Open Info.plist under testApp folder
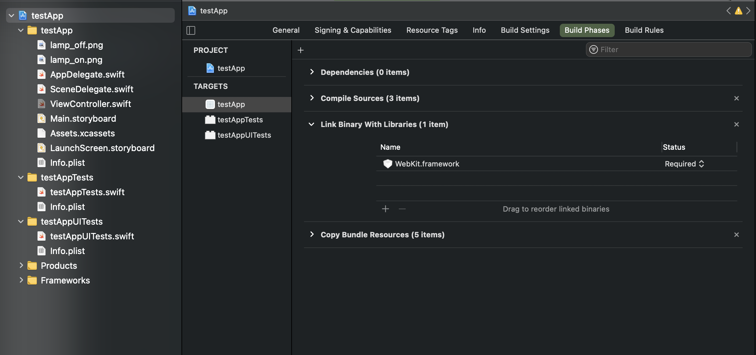Image resolution: width=756 pixels, height=355 pixels. point(67,162)
